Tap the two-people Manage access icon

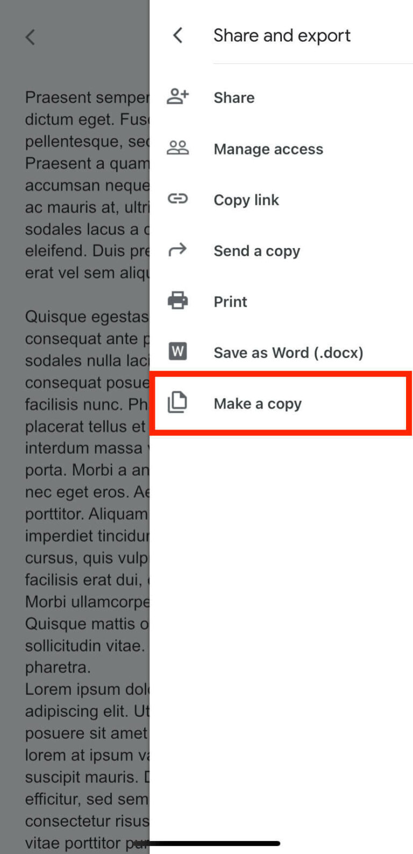click(x=177, y=148)
